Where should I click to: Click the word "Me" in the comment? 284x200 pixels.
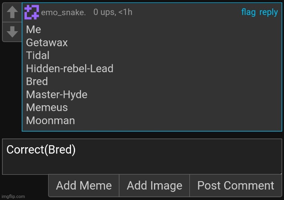33,30
